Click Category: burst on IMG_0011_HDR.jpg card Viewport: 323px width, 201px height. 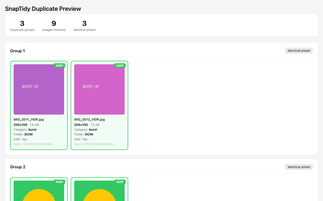pyautogui.click(x=25, y=130)
